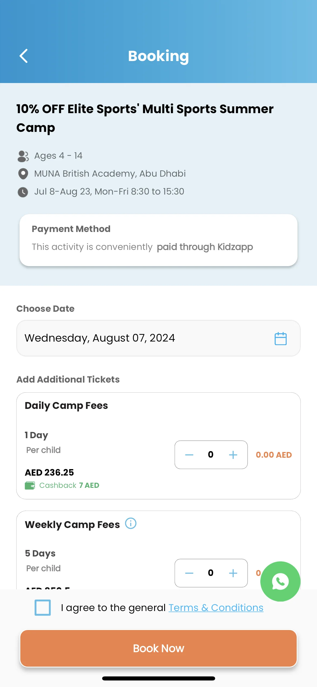Tap the 1 Day quantity value
This screenshot has width=317, height=687.
pyautogui.click(x=211, y=454)
